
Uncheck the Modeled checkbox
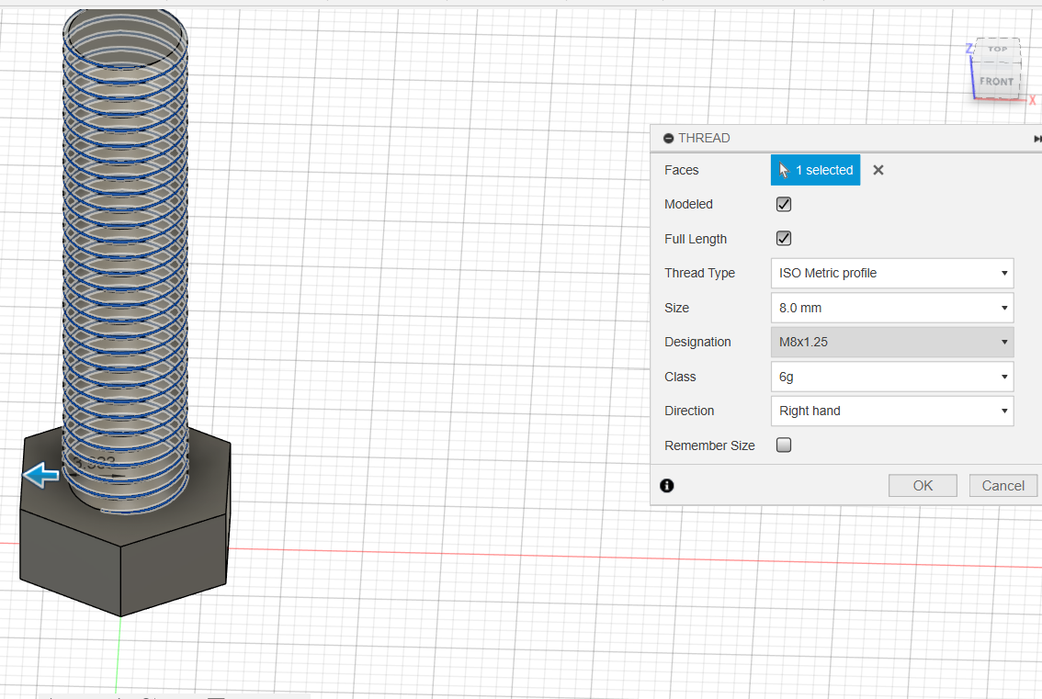(x=784, y=204)
